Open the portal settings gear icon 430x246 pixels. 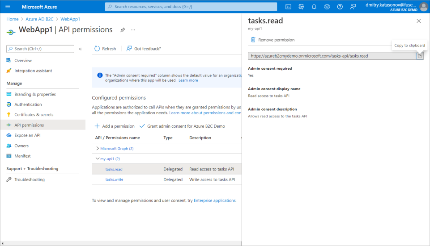coord(327,7)
